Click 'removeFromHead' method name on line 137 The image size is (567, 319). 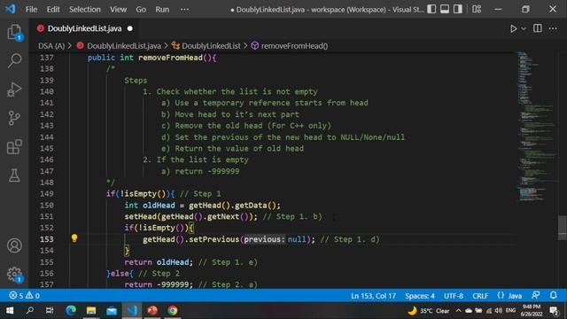point(170,58)
